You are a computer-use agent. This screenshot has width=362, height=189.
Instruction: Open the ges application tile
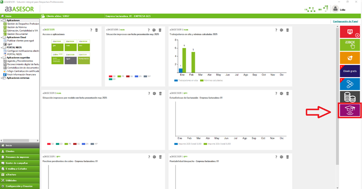pyautogui.click(x=57, y=45)
